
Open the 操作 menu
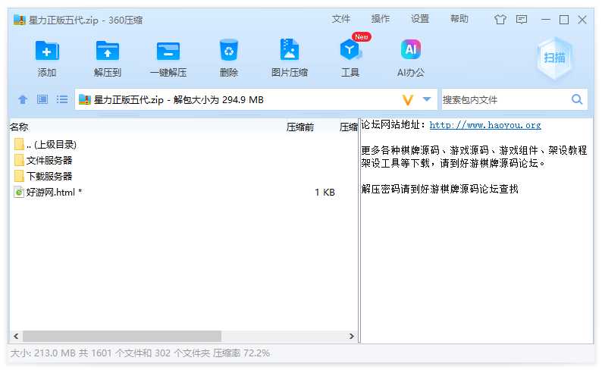381,19
